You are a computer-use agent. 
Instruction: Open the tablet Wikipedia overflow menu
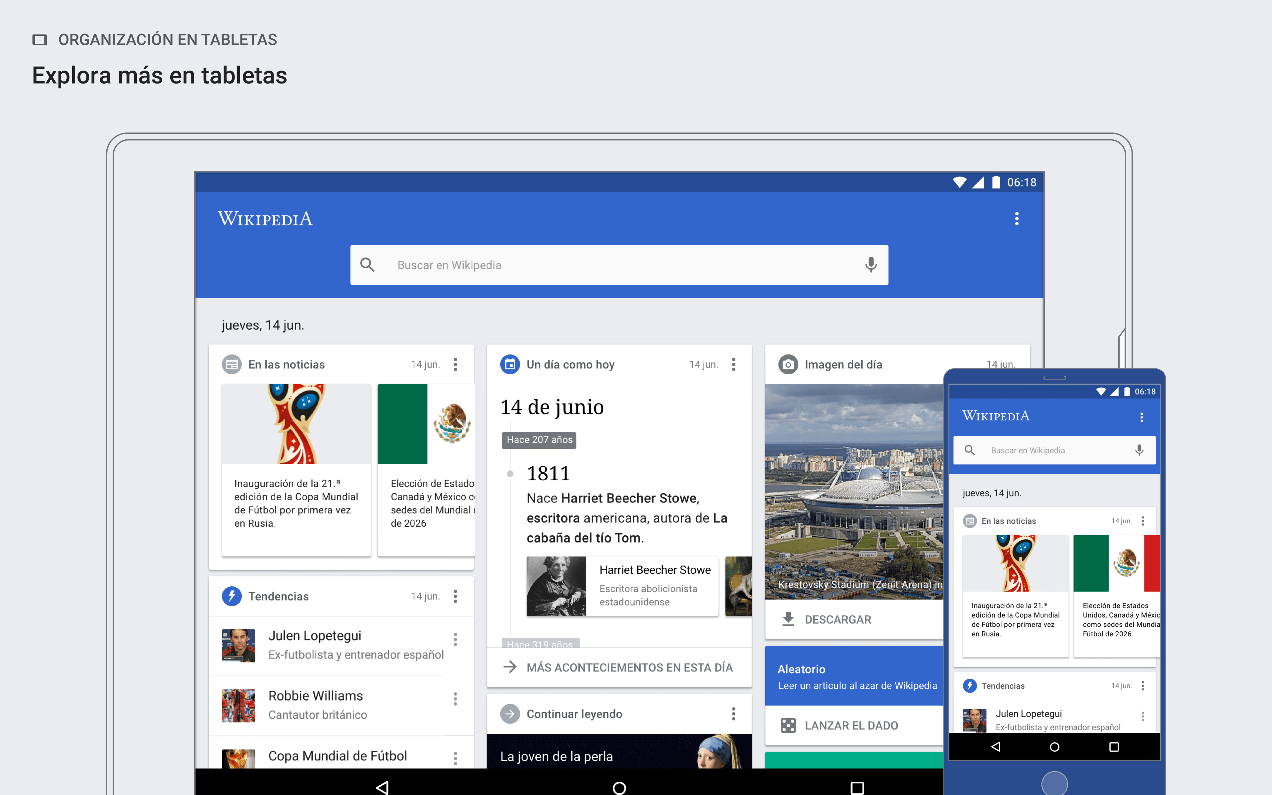(x=1017, y=219)
